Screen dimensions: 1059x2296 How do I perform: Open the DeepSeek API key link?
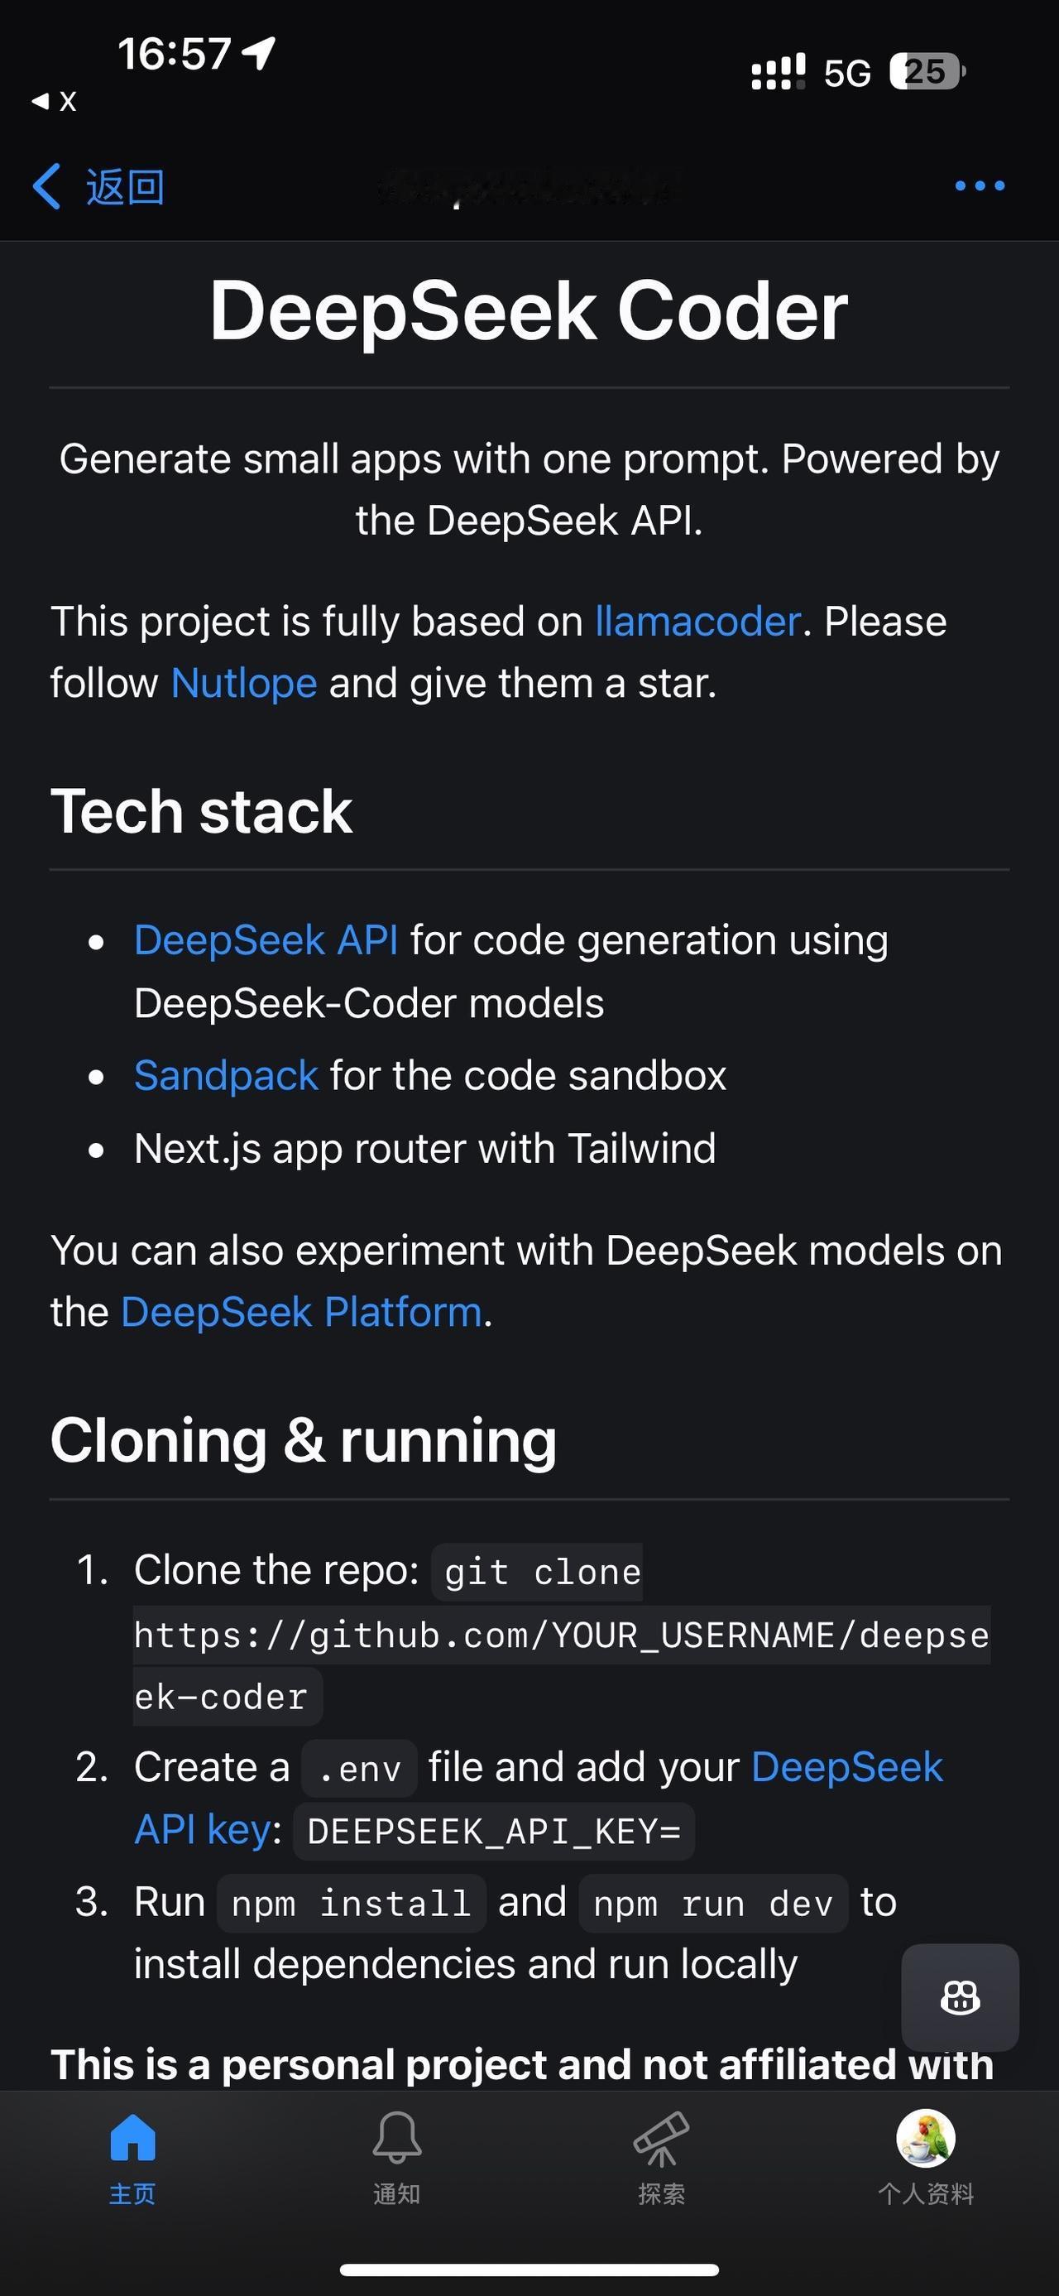click(x=538, y=1798)
